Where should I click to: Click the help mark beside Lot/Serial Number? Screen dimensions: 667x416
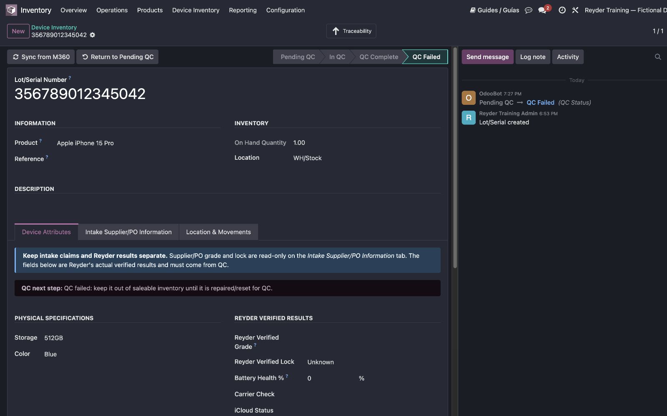point(70,78)
